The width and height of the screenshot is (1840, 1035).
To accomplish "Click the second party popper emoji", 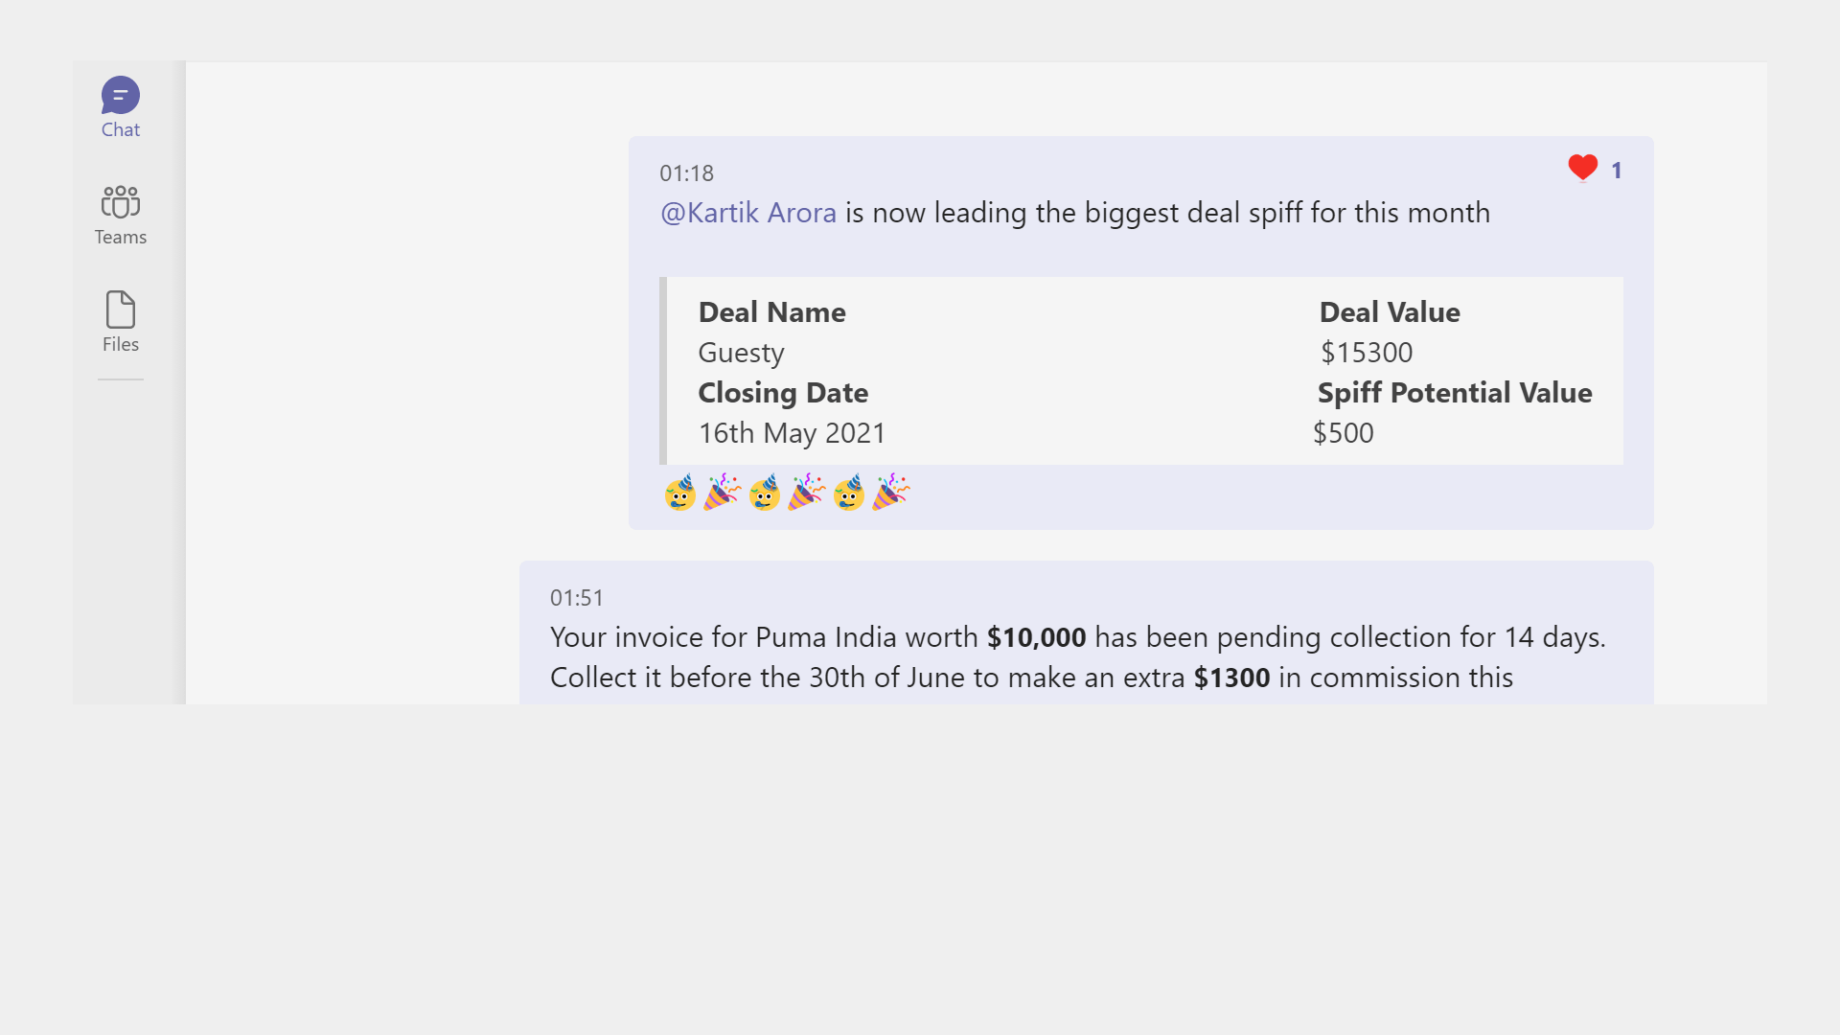I will click(x=806, y=492).
